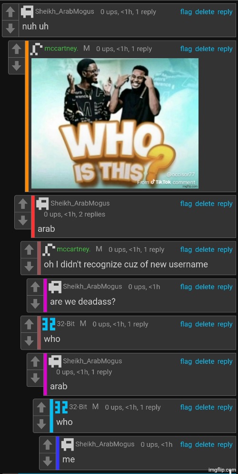Delete 32-Bit's first "who" comment
Viewport: 238px width, 474px height.
tap(205, 324)
